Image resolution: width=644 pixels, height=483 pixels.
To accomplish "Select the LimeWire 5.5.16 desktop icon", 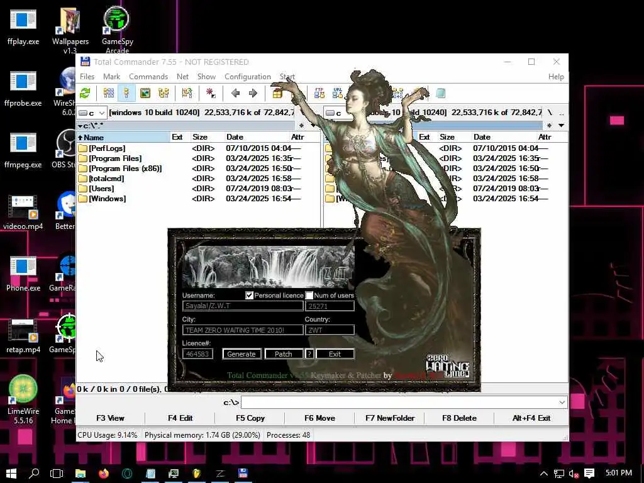I will click(23, 399).
